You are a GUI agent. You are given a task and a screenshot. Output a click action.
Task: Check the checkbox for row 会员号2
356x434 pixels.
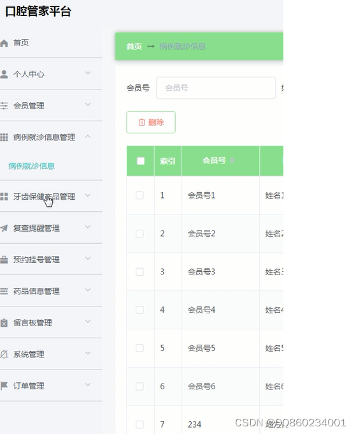click(139, 234)
